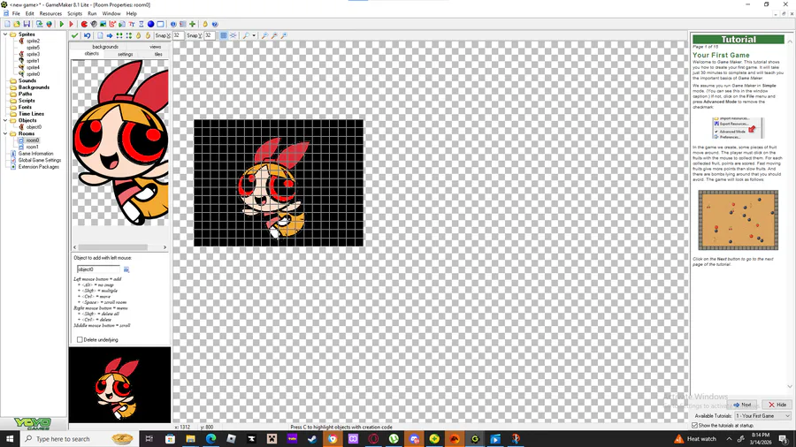The height and width of the screenshot is (447, 796).
Task: Open the Available Tutorials dropdown
Action: click(763, 415)
